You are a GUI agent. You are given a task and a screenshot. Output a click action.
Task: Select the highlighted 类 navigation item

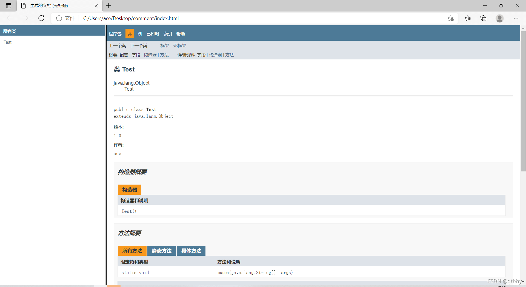[130, 34]
